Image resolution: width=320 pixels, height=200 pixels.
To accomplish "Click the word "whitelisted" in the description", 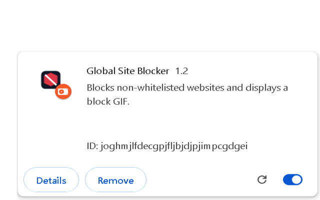I will click(x=161, y=88).
